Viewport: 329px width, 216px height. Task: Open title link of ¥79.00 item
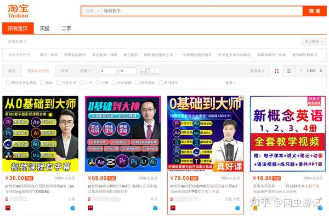tap(204, 189)
